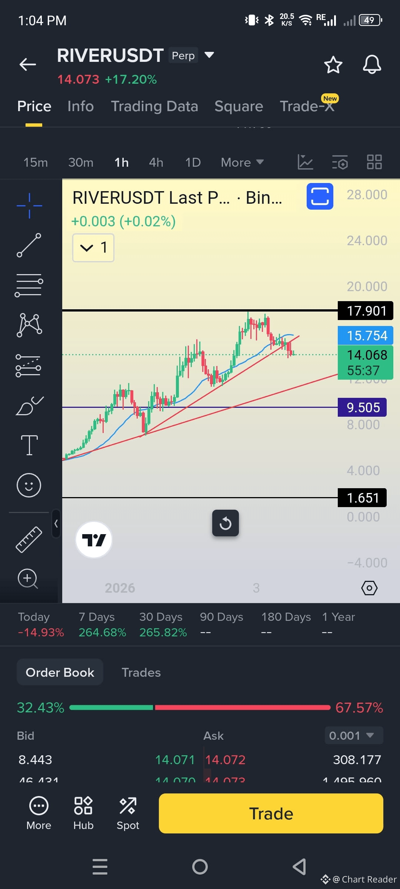This screenshot has width=400, height=889.
Task: Select the trend line drawing tool
Action: click(x=29, y=245)
